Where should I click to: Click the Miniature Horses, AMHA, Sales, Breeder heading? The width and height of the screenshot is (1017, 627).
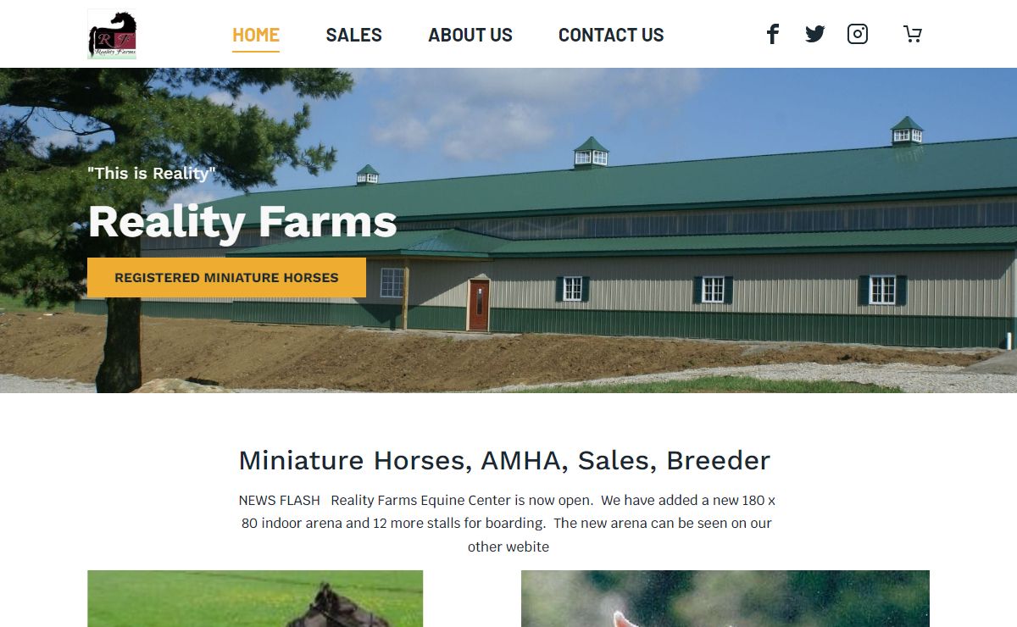click(504, 460)
